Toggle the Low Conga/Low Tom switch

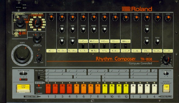pos(83,46)
